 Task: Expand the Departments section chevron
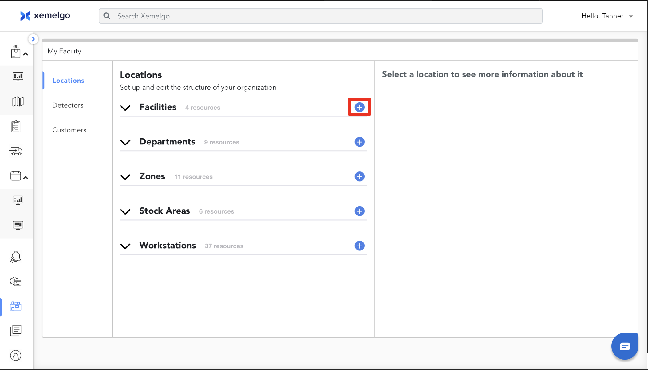[125, 142]
